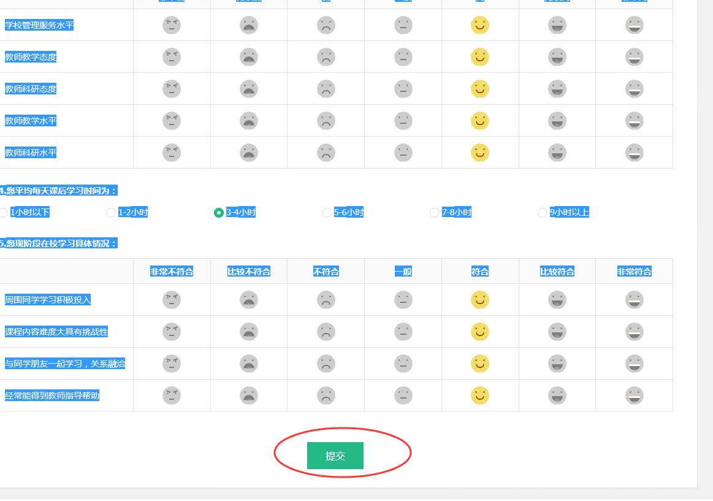Rate 课程内容难度大具有挑战性 as 不符合
Viewport: 713px width, 501px height.
point(326,332)
